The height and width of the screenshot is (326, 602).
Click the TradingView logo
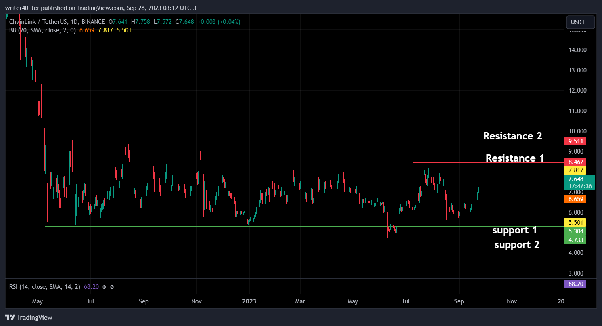coord(29,318)
